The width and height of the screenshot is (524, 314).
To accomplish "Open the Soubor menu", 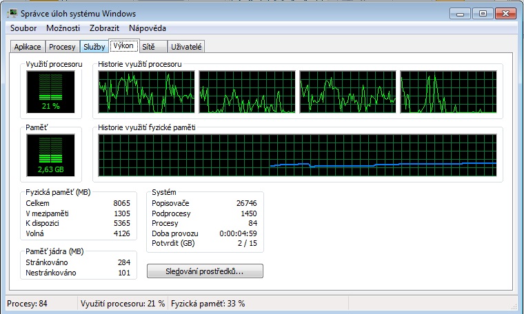I will tap(23, 28).
